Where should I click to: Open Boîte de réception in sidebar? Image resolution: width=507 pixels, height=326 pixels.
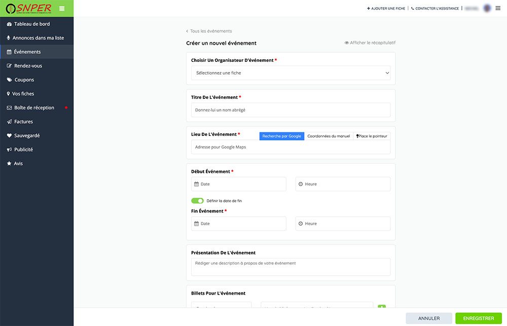(x=34, y=107)
